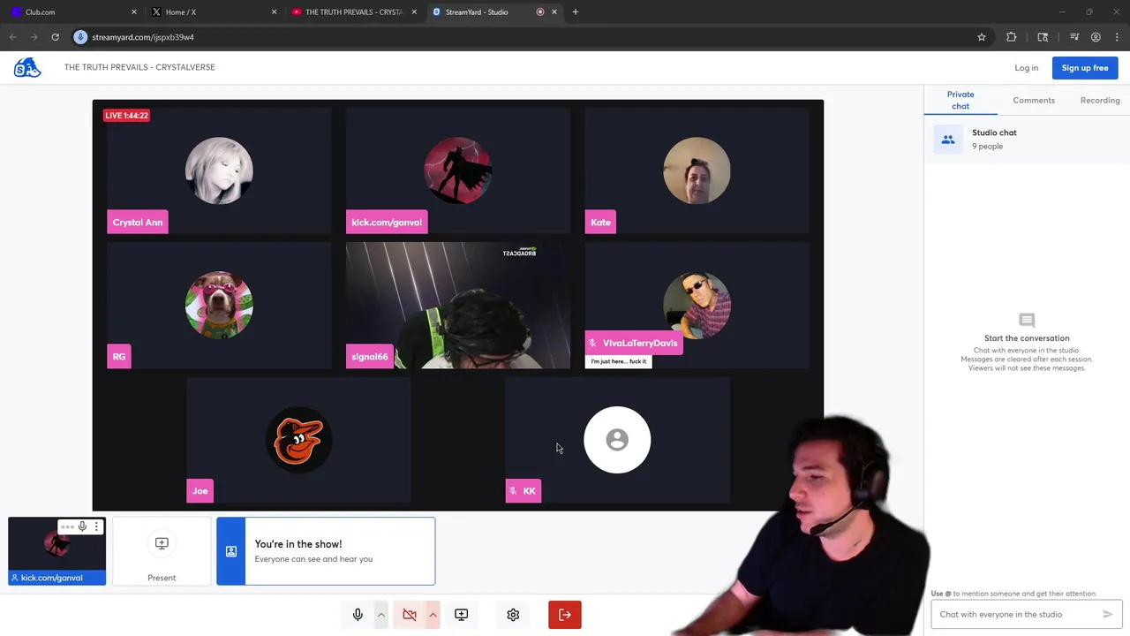Image resolution: width=1130 pixels, height=636 pixels.
Task: Open camera options arrow
Action: (x=433, y=615)
